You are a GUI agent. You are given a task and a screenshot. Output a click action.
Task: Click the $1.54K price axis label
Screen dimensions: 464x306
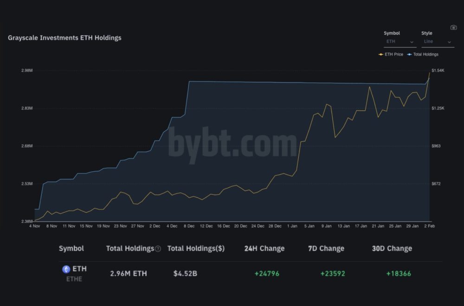click(438, 70)
